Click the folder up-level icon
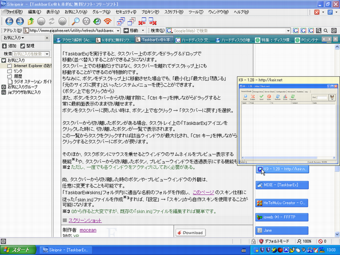Image resolution: width=340 pixels, height=255 pixels. (31, 21)
